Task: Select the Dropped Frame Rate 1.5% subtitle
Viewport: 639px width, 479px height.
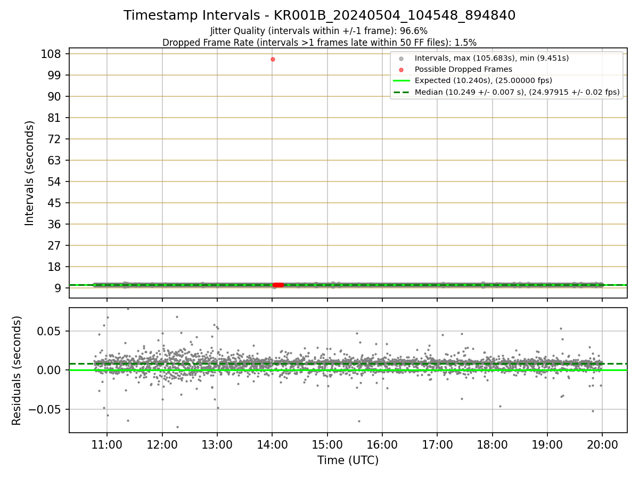Action: pos(319,42)
